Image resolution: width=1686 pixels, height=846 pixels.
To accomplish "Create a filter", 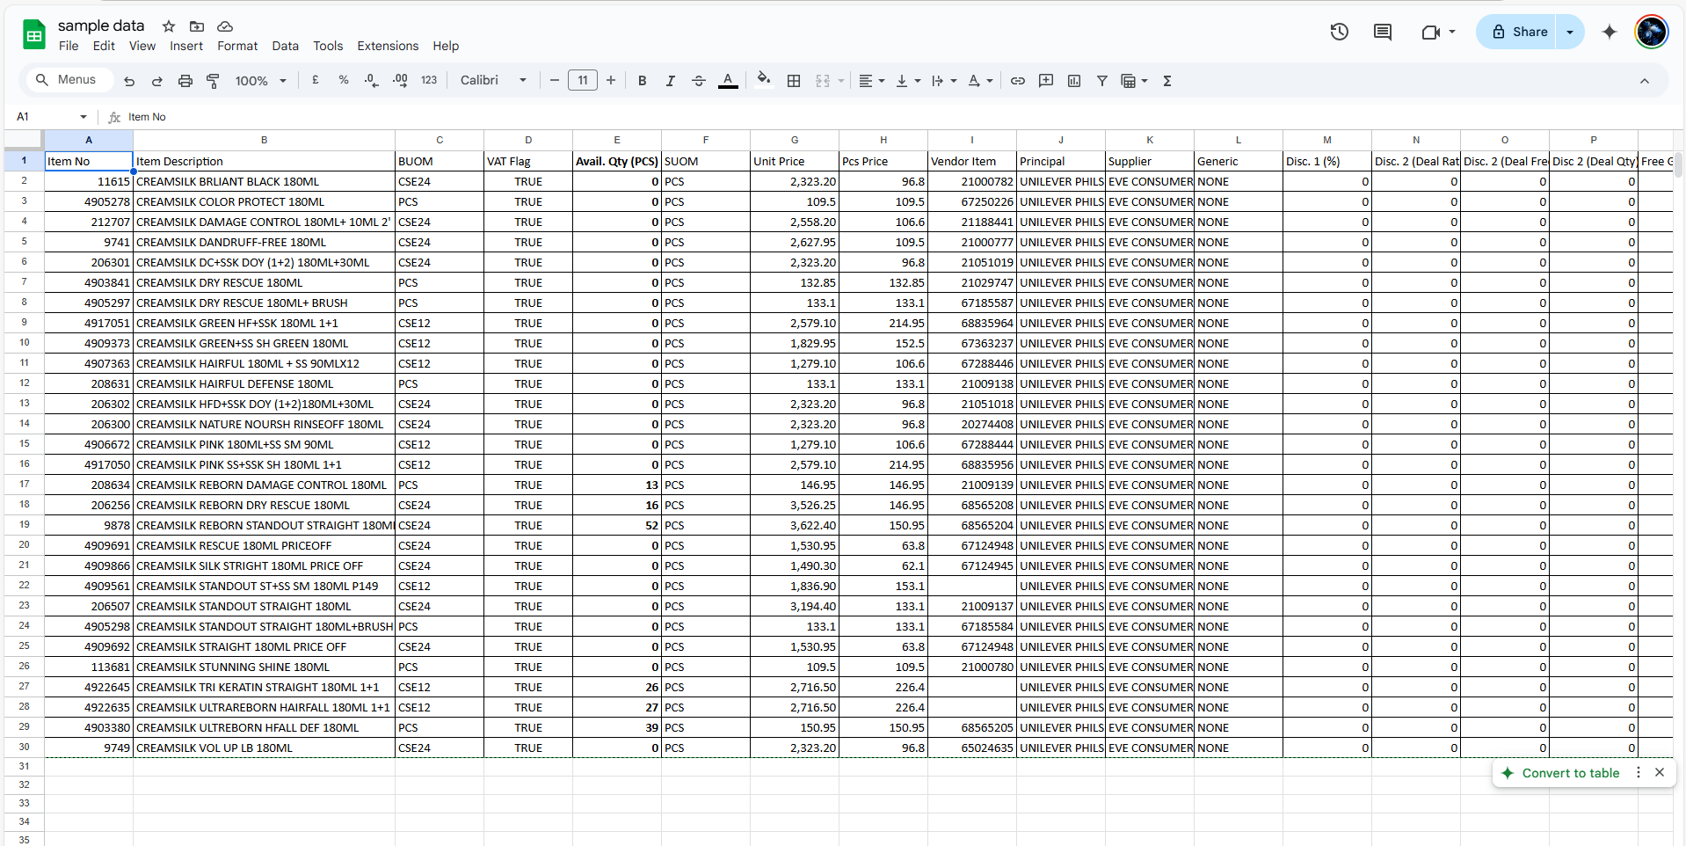I will [1102, 81].
